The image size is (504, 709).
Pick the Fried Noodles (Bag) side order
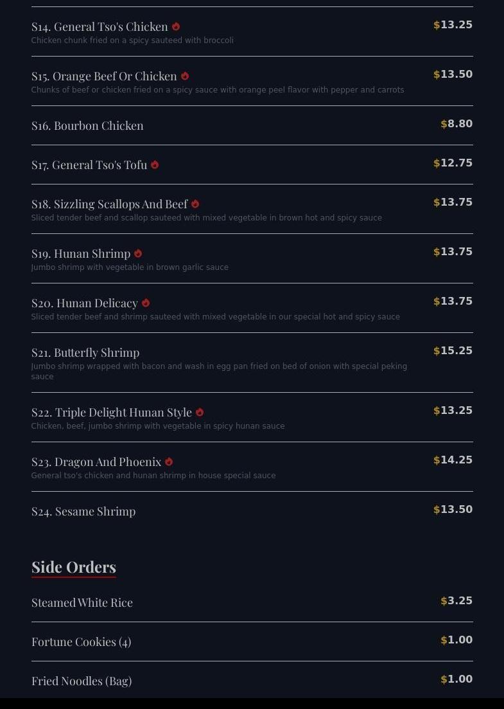coord(82,681)
